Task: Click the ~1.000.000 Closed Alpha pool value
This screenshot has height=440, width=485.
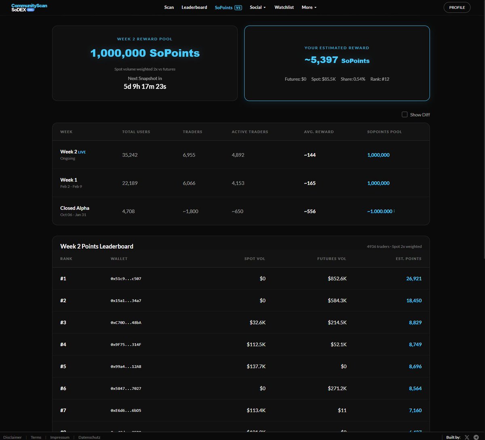Action: point(380,211)
